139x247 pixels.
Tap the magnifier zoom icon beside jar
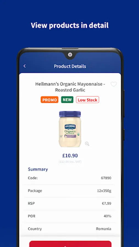tap(87, 144)
